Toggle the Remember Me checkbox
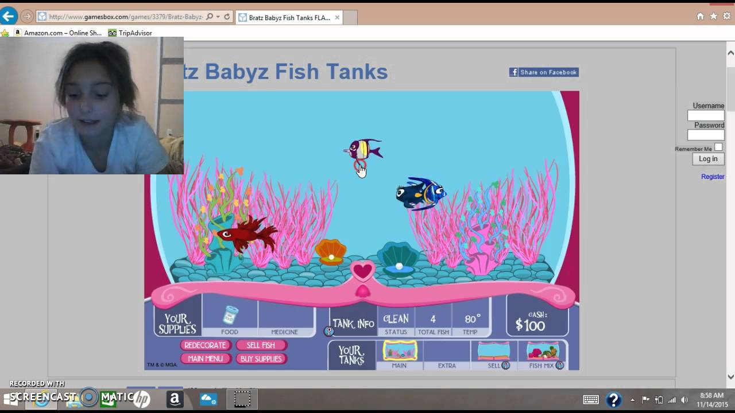The height and width of the screenshot is (413, 735). (x=718, y=147)
